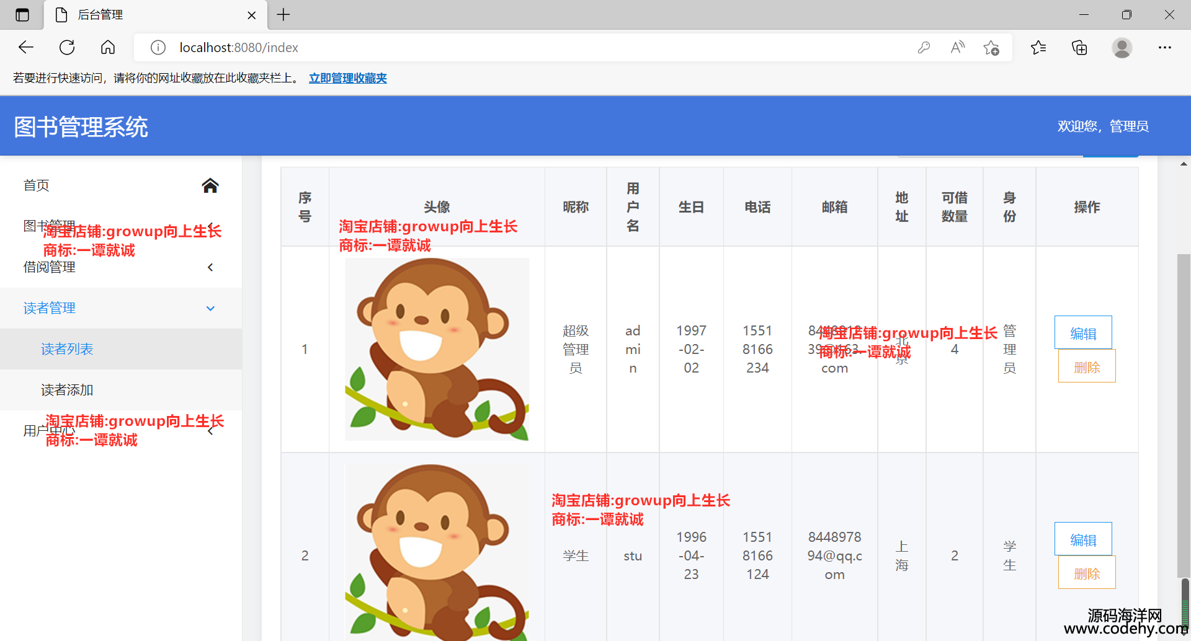1191x641 pixels.
Task: Activate read aloud icon
Action: [958, 47]
